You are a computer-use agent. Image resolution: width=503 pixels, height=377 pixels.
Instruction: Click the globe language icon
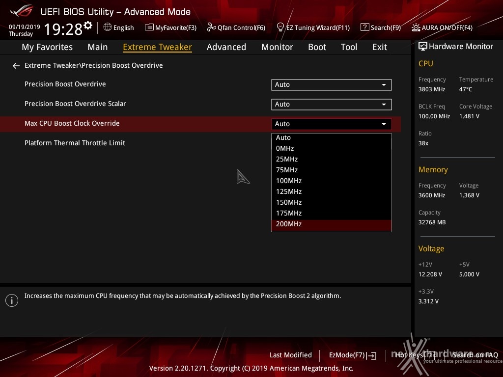[x=108, y=27]
